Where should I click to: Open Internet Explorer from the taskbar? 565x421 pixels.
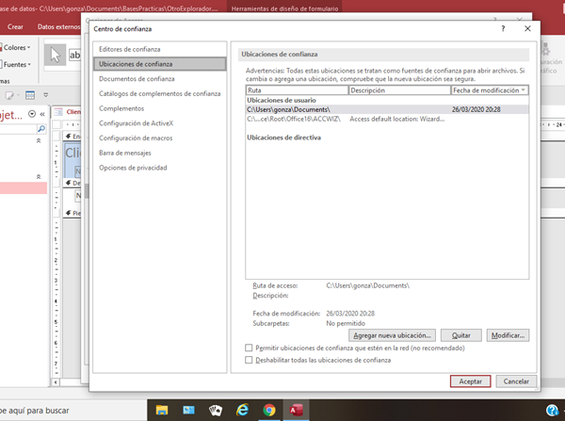(243, 410)
